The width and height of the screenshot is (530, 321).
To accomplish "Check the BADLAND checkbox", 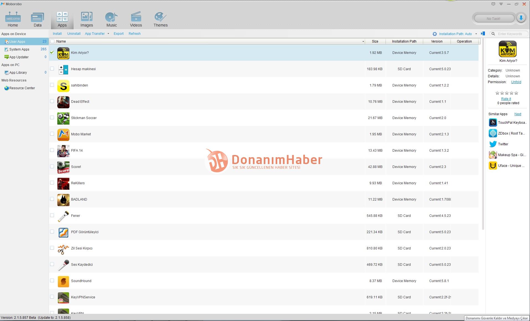I will click(x=52, y=199).
